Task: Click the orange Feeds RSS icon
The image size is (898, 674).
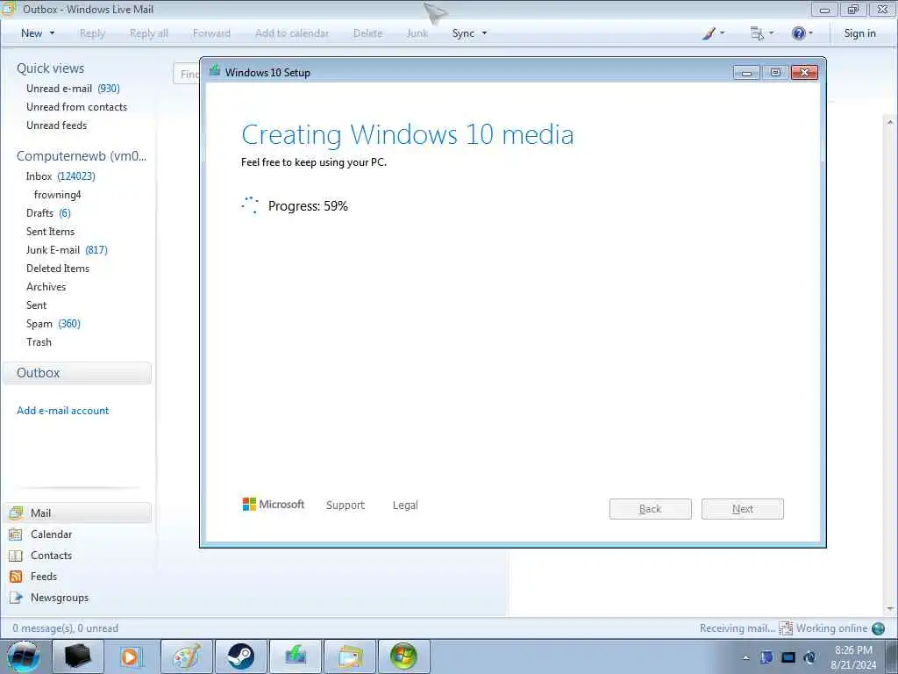Action: [16, 577]
